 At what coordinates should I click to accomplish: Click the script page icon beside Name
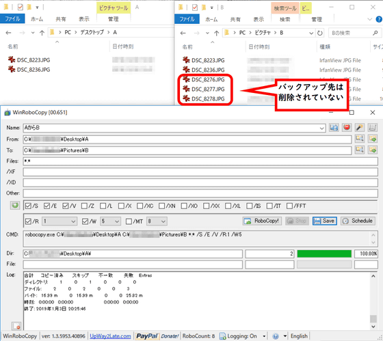(x=373, y=127)
